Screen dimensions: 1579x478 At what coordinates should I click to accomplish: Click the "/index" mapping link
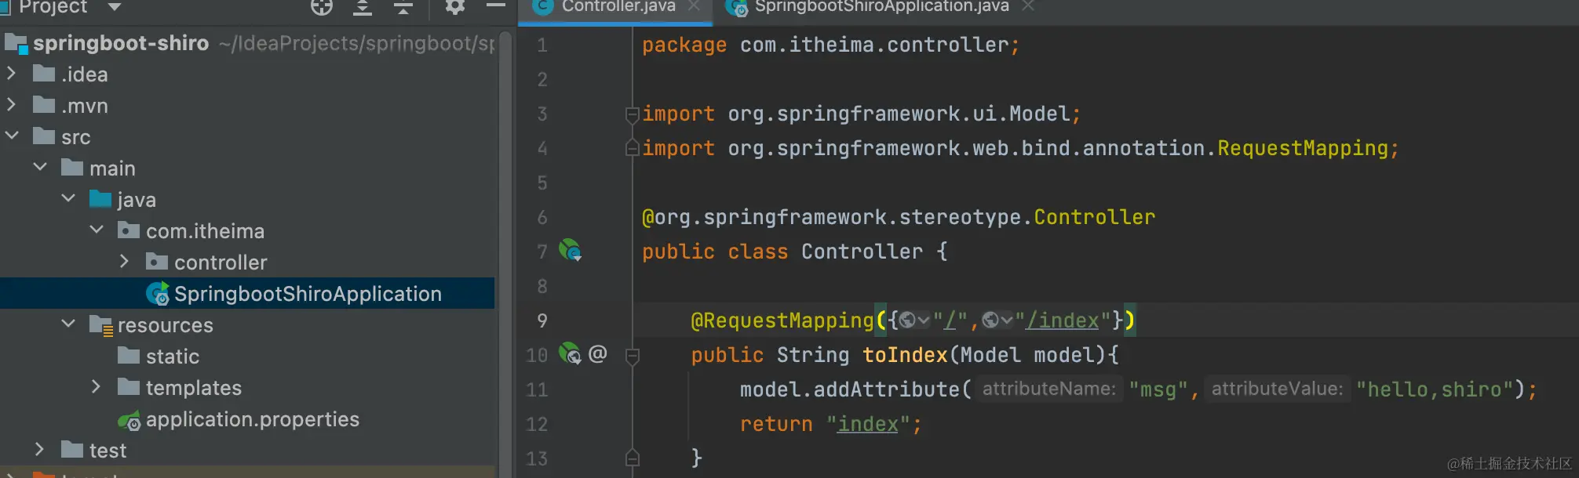pyautogui.click(x=1063, y=320)
